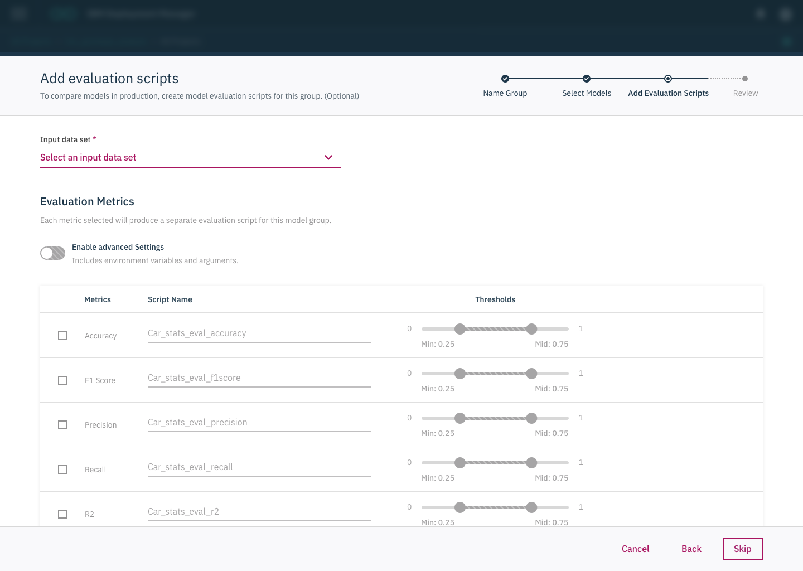Click the R2 metric label
The width and height of the screenshot is (803, 571).
89,514
